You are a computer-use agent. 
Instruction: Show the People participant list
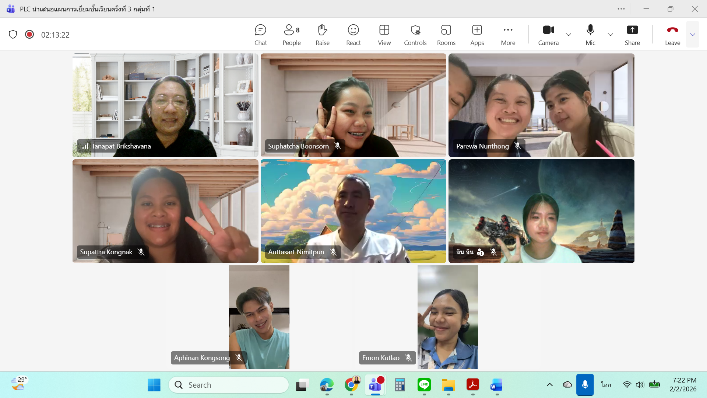point(291,35)
